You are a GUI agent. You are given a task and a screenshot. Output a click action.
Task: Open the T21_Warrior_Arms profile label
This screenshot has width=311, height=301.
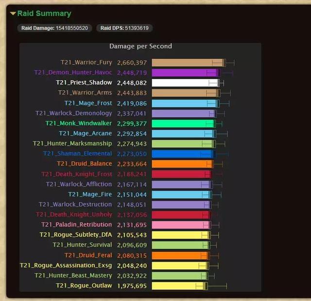click(85, 93)
